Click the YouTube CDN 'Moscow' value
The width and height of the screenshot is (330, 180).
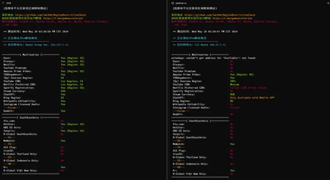tap(235, 85)
